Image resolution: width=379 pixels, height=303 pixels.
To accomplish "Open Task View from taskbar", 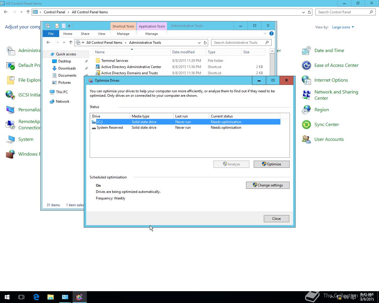I will click(21, 297).
